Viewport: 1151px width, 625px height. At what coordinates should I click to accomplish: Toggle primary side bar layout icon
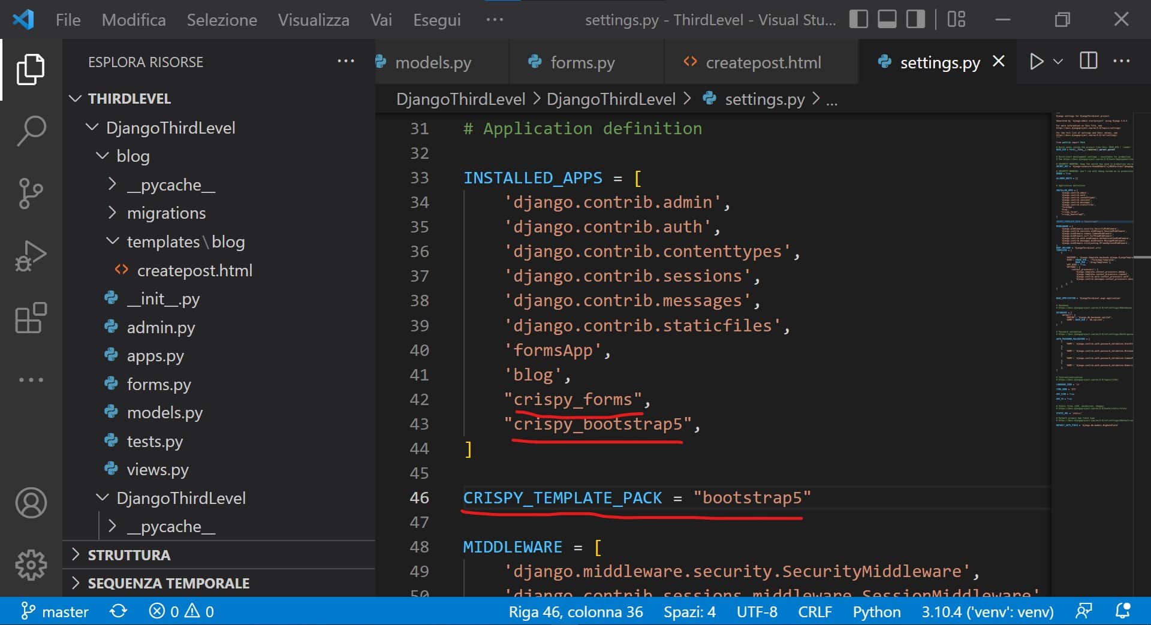click(x=858, y=19)
